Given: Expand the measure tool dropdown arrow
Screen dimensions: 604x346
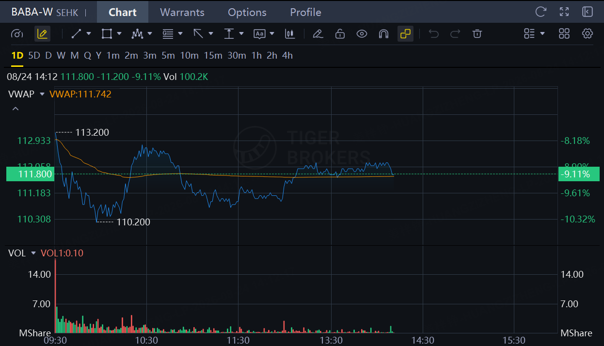Looking at the screenshot, I should coord(241,34).
